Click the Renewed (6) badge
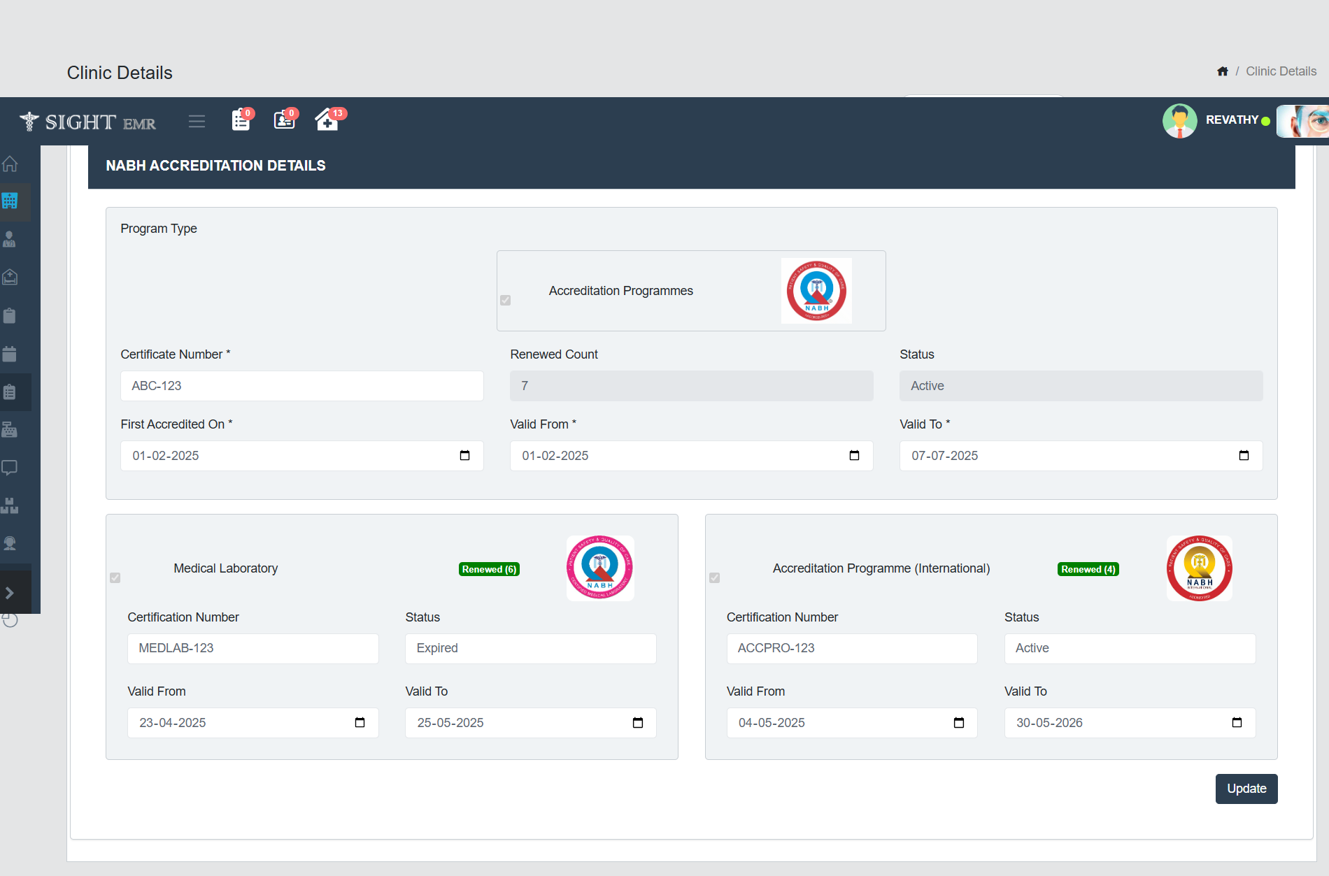Screen dimensions: 1329x876 (x=489, y=569)
